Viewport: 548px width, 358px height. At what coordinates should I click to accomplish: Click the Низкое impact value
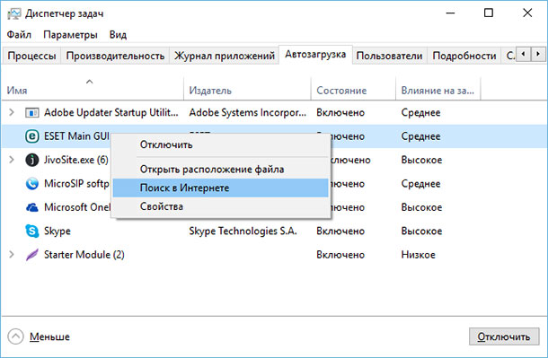(419, 255)
